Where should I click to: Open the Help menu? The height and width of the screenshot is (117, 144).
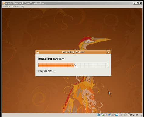[x=22, y=7]
